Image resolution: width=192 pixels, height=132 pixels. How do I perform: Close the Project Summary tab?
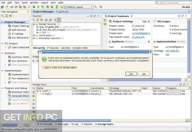pyautogui.click(x=131, y=16)
